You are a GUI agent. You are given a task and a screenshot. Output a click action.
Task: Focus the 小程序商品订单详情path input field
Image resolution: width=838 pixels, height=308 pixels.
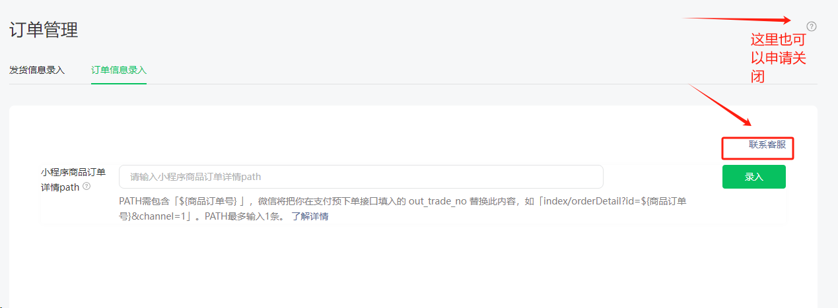click(361, 177)
